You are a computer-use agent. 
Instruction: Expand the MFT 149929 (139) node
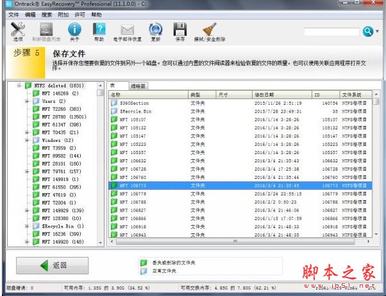pyautogui.click(x=27, y=210)
